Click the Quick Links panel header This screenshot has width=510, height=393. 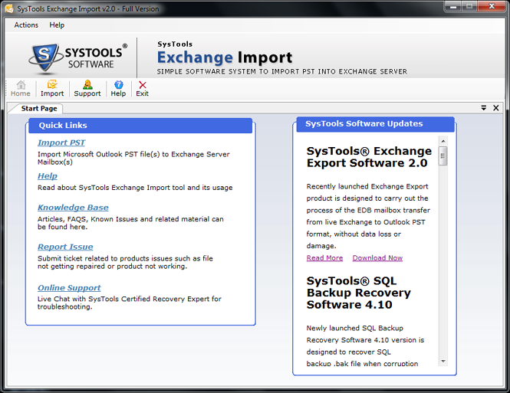pyautogui.click(x=140, y=126)
